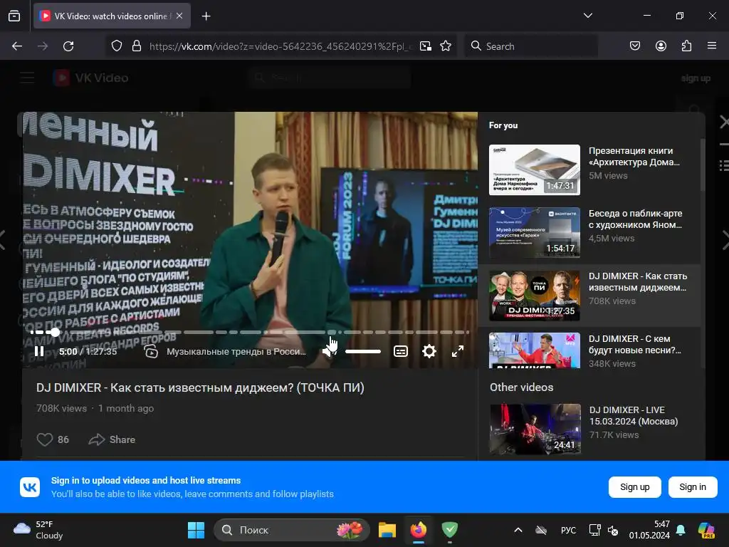This screenshot has width=729, height=547.
Task: Open Firefox application menu
Action: 712,46
